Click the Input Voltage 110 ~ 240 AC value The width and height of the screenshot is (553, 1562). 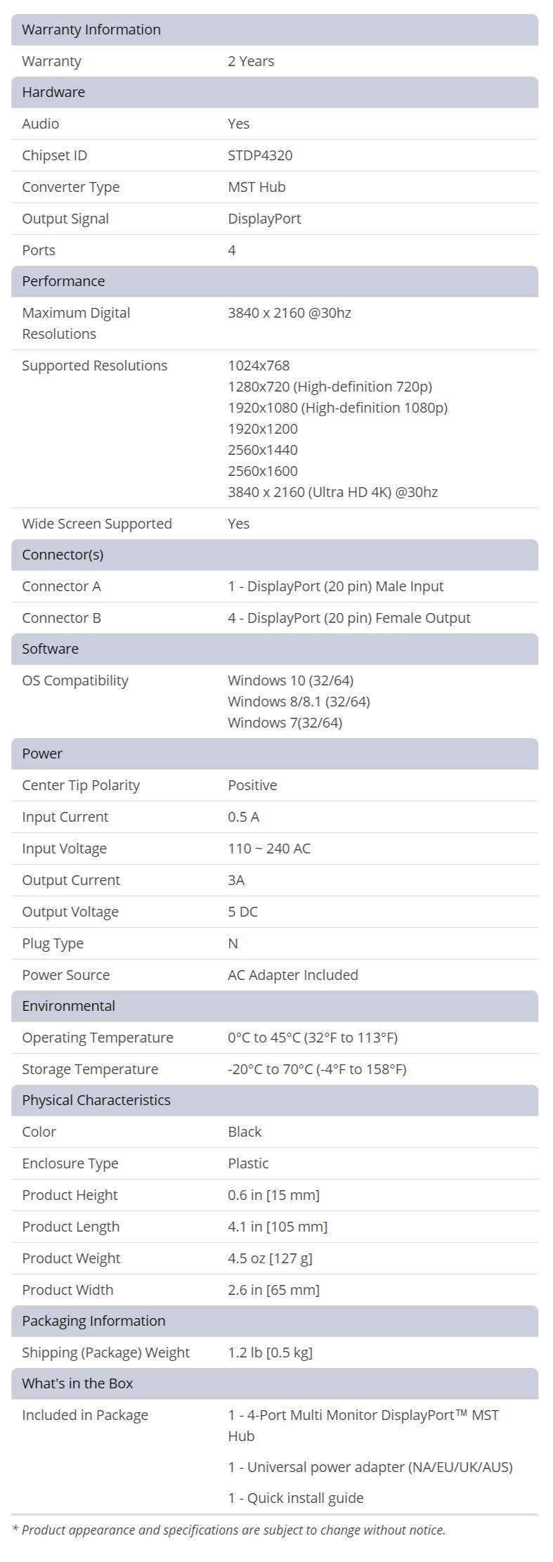tap(269, 848)
